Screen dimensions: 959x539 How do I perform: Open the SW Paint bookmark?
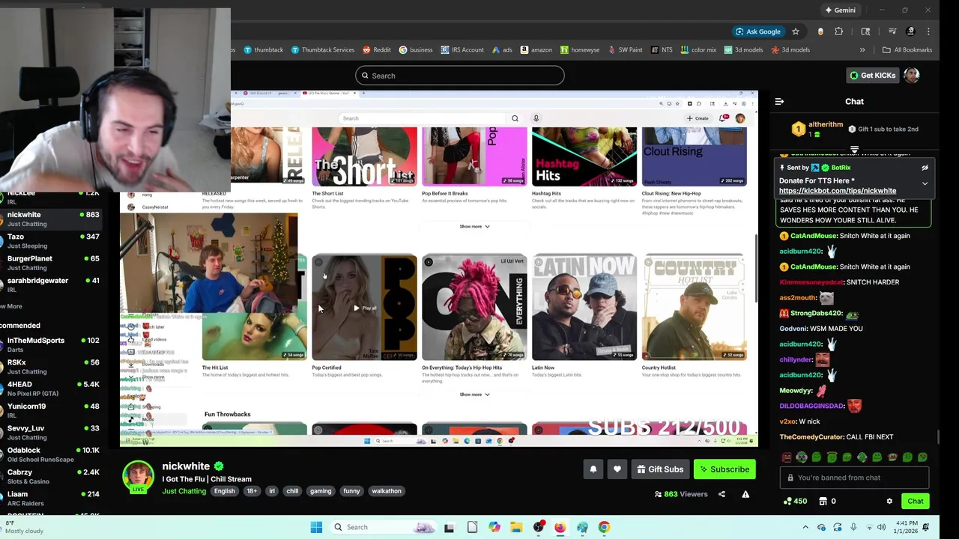tap(626, 50)
